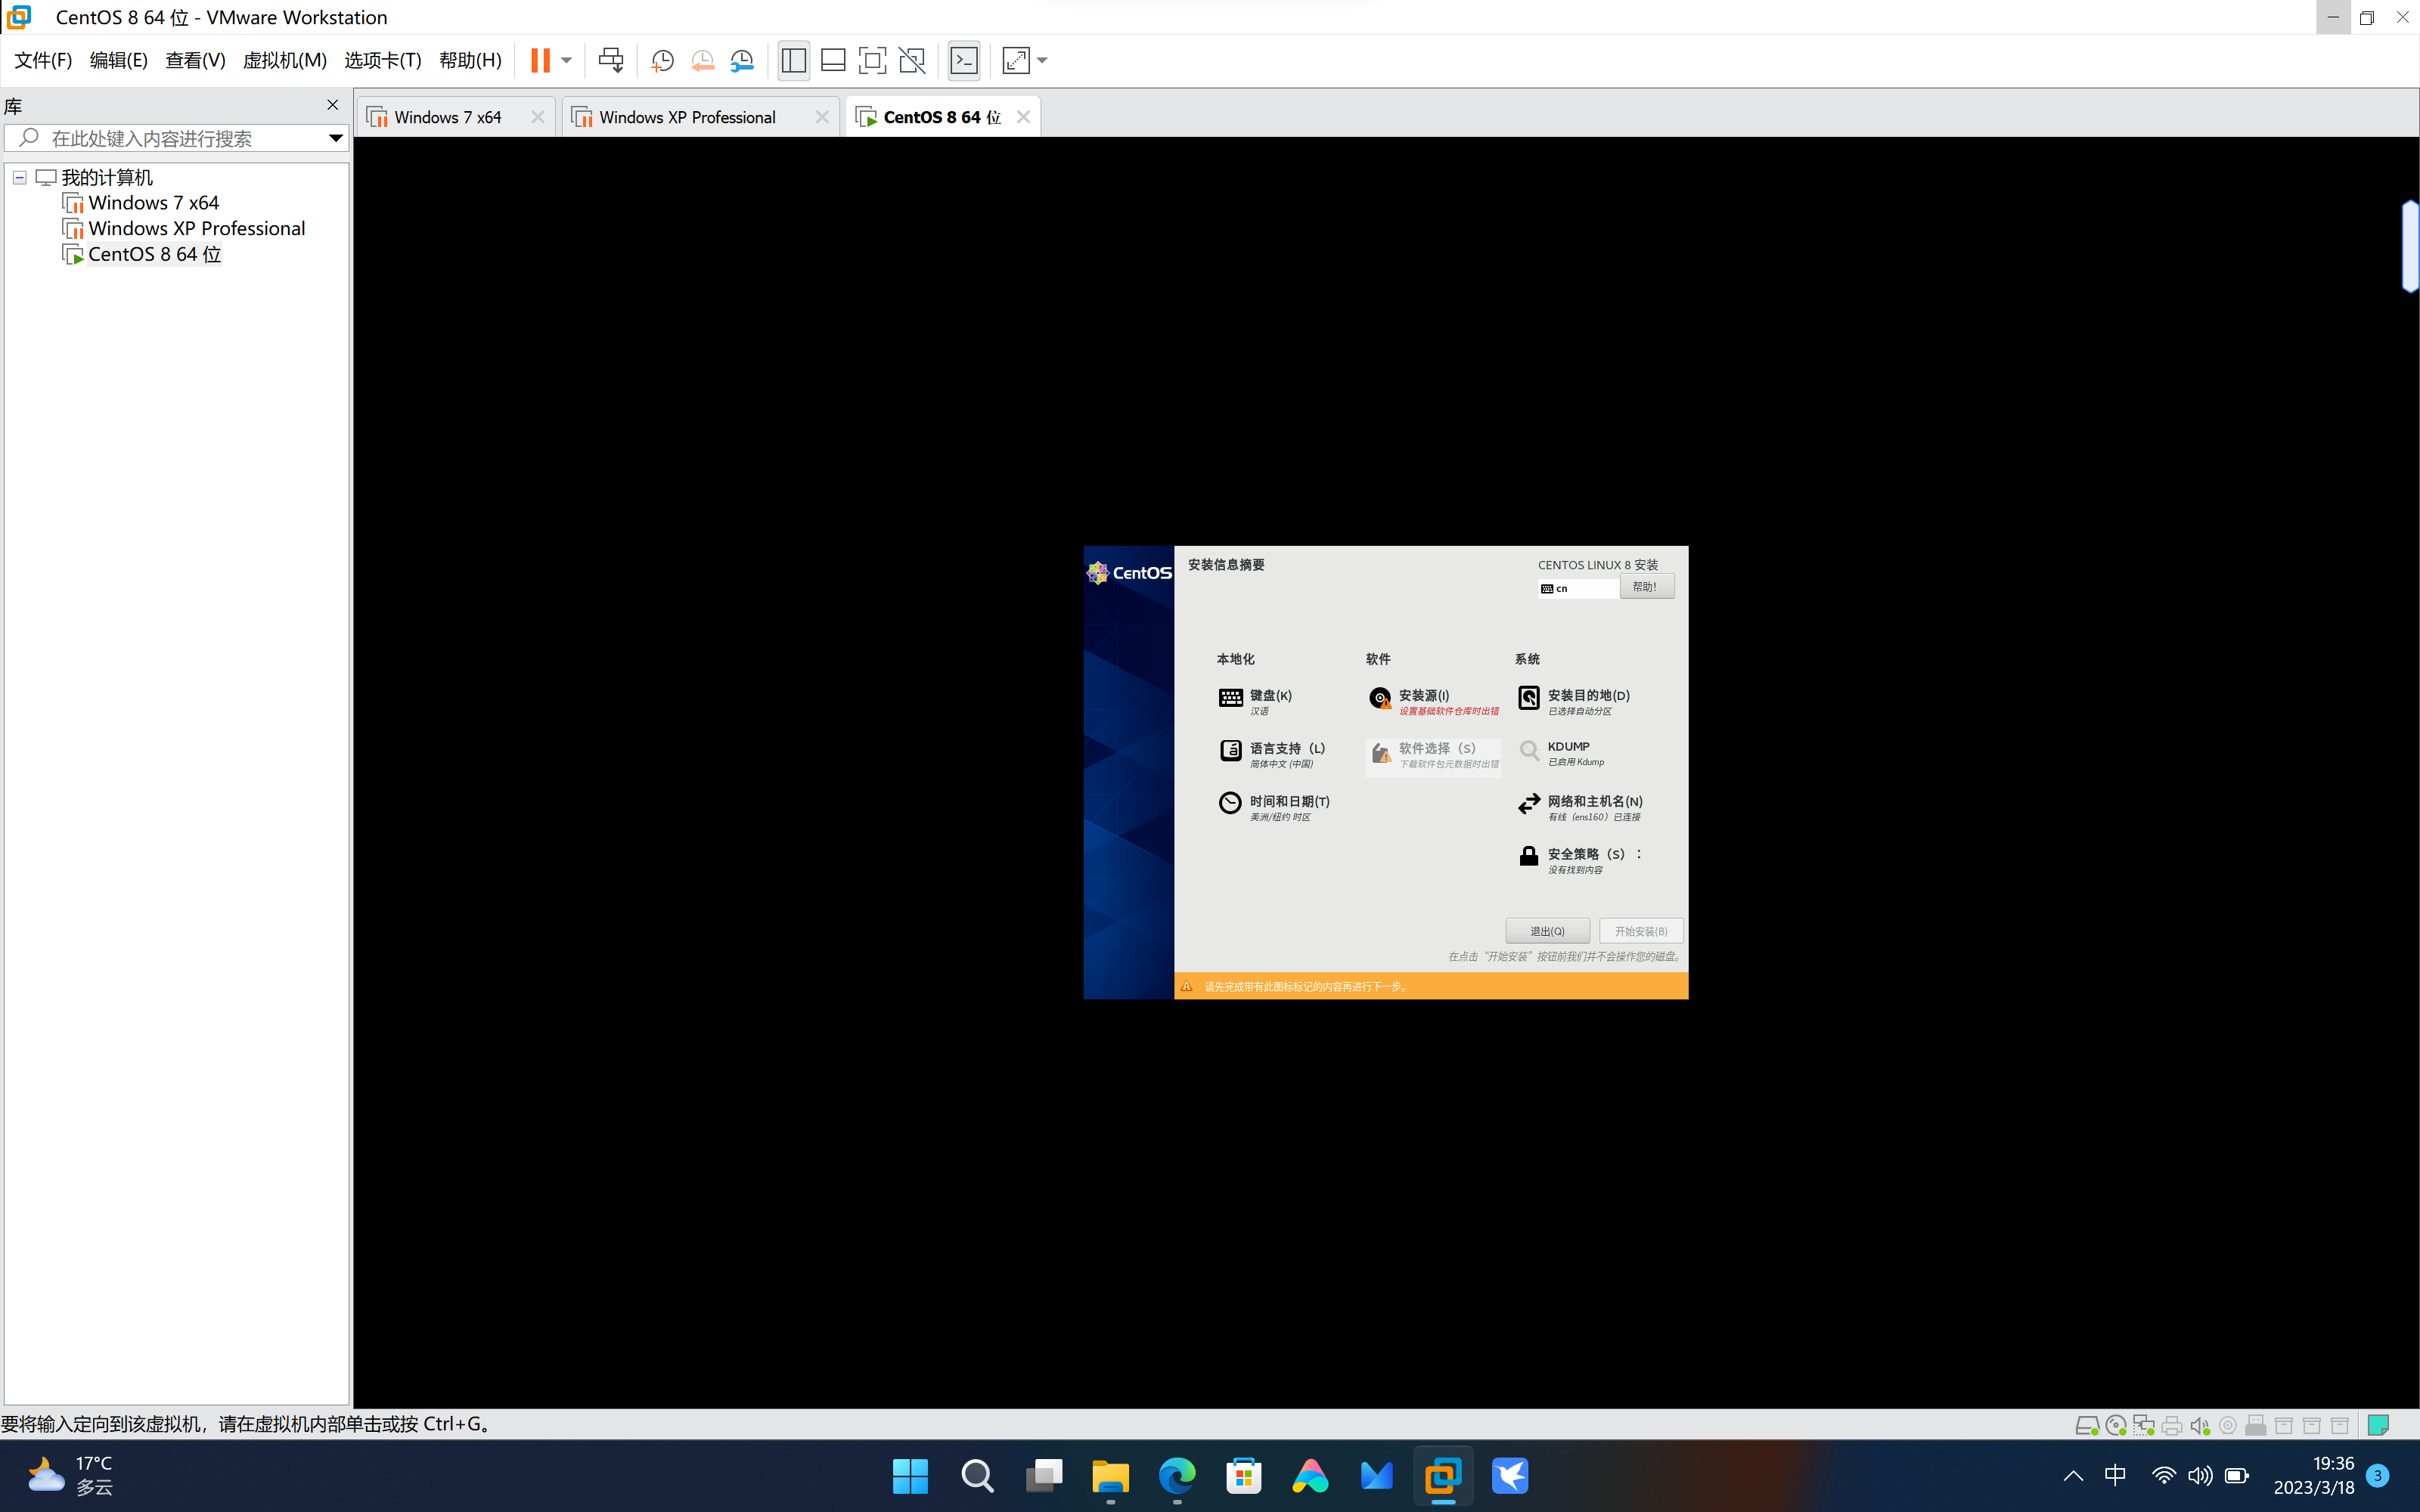Enter full screen mode
This screenshot has height=1512, width=2420.
(x=872, y=60)
